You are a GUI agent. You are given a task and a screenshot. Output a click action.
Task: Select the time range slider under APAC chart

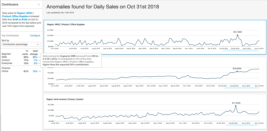click(241, 50)
